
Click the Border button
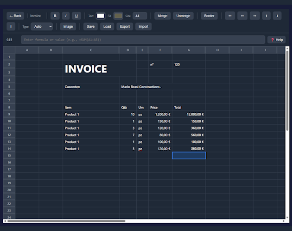coord(209,16)
